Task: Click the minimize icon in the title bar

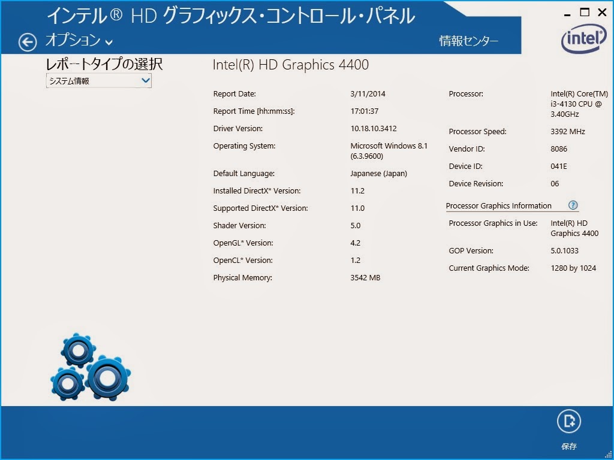Action: pos(566,12)
